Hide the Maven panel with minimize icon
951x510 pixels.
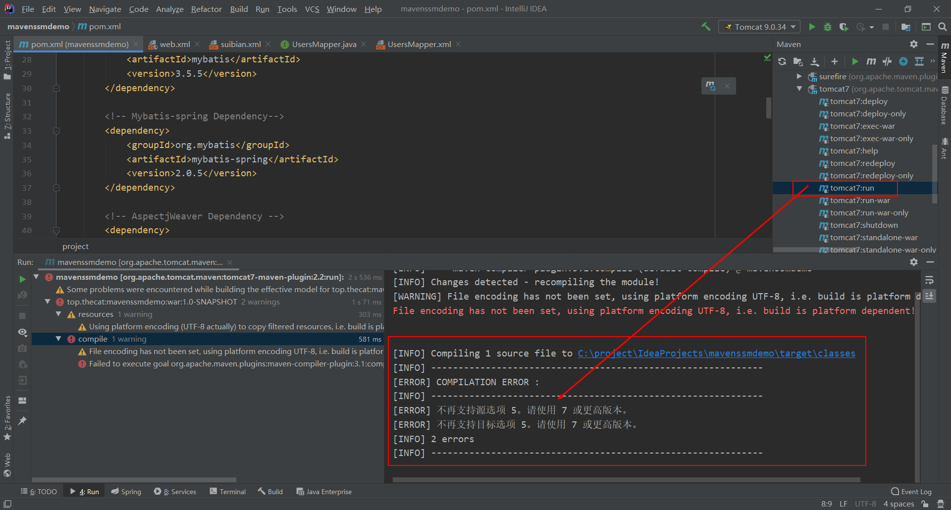tap(930, 44)
